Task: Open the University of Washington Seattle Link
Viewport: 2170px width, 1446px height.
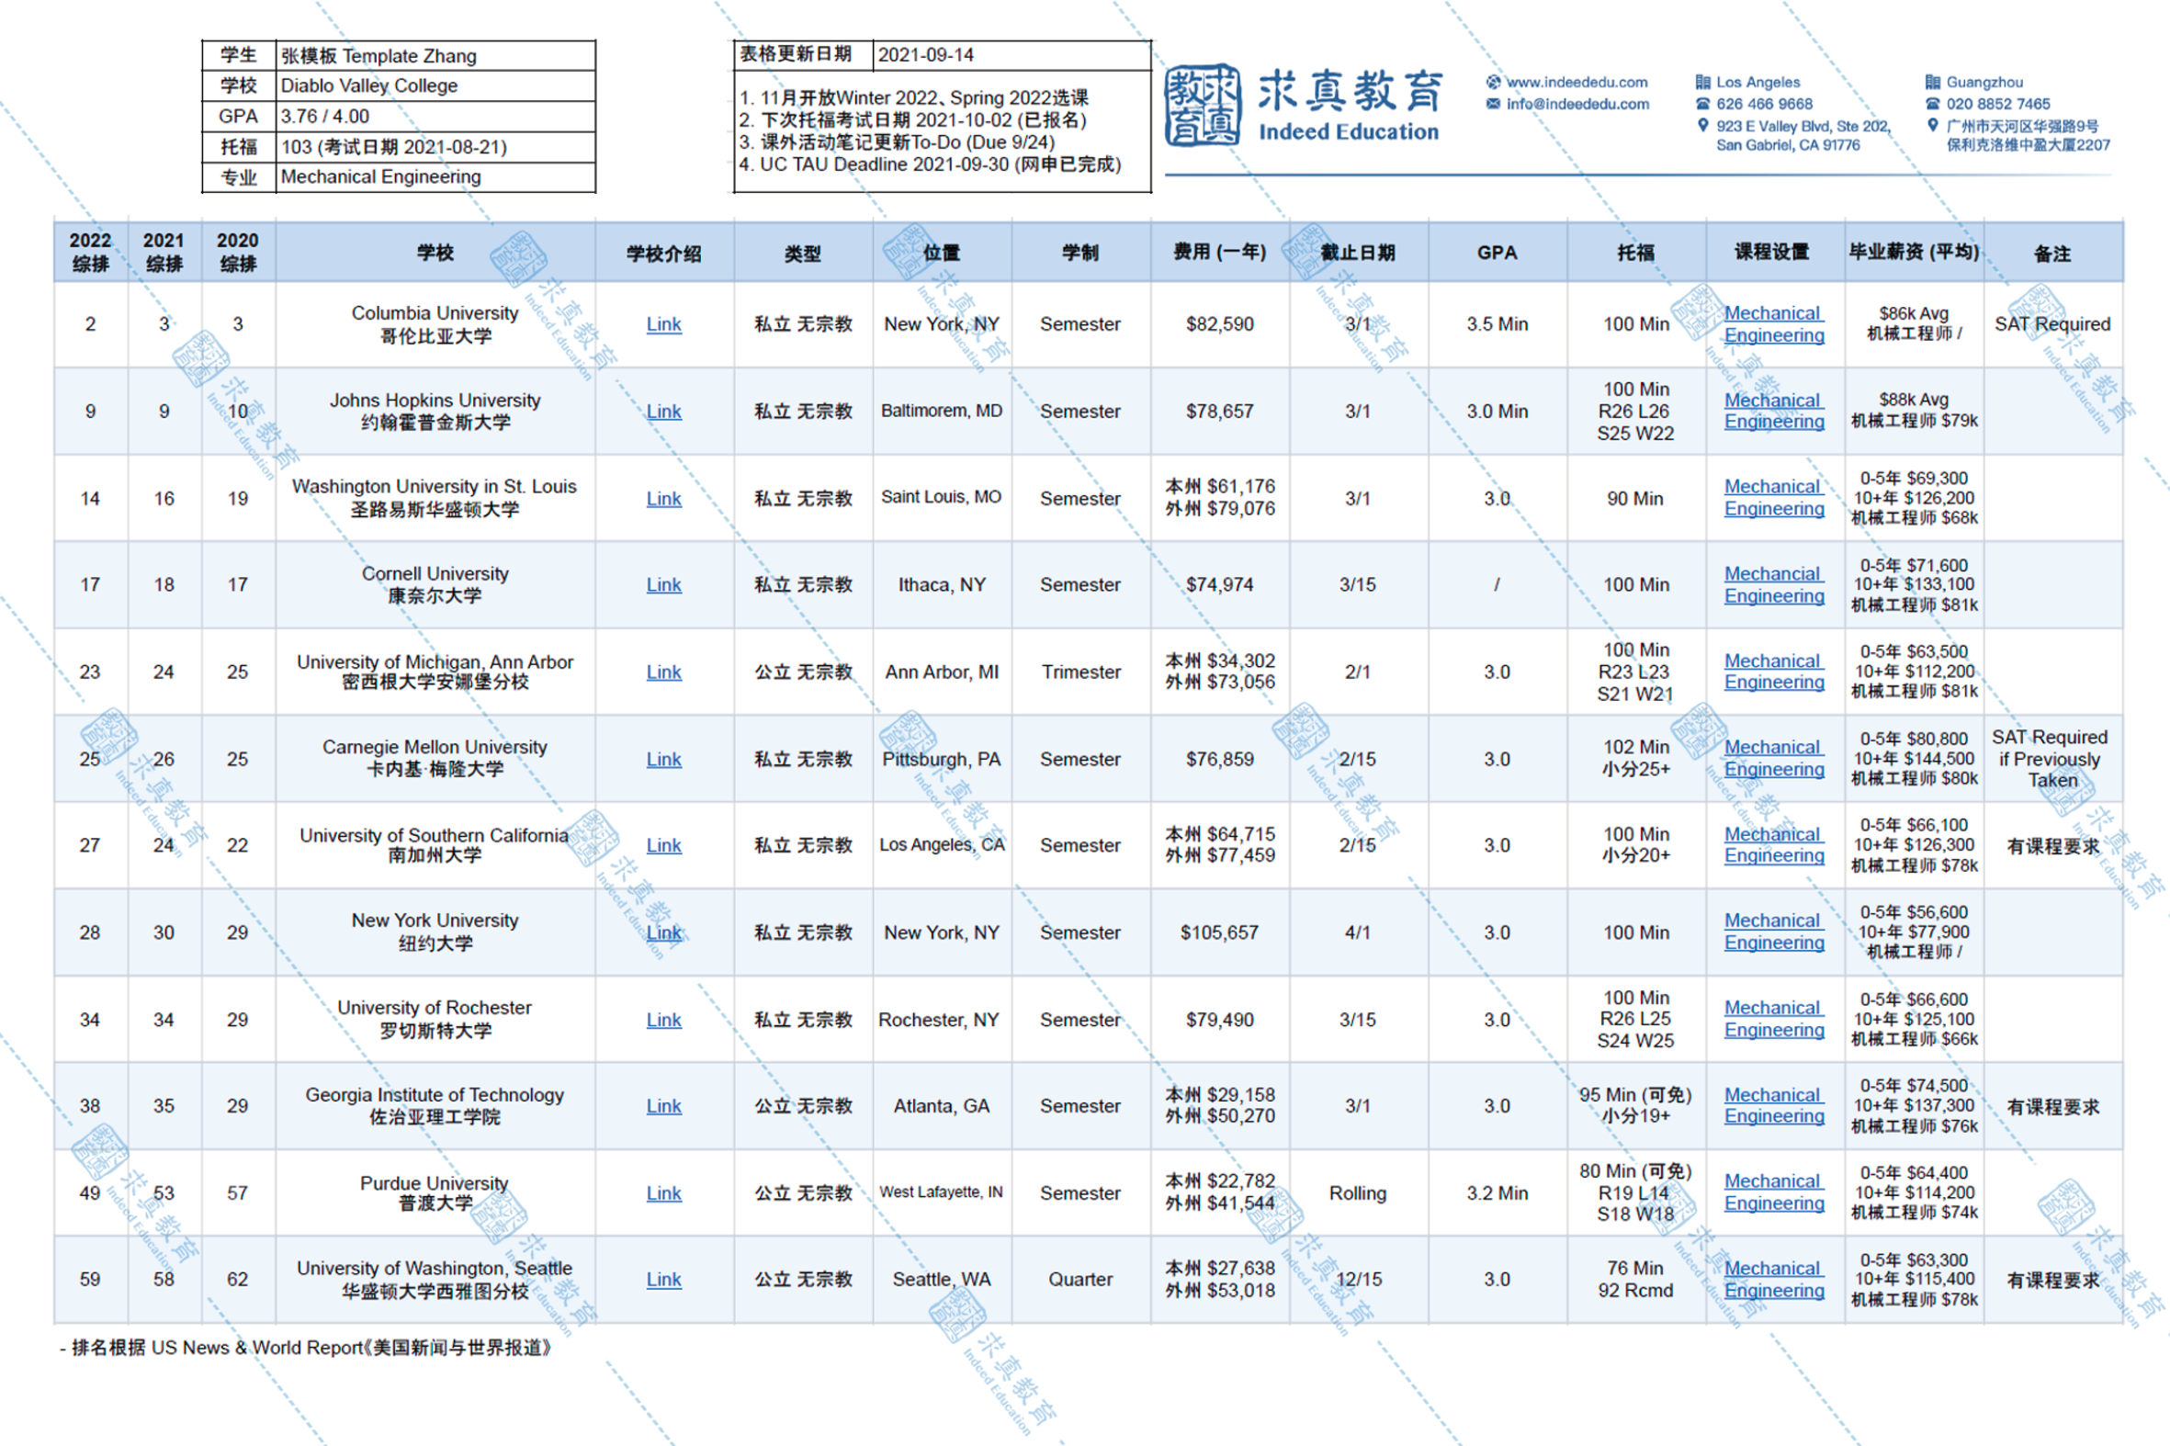Action: tap(664, 1280)
